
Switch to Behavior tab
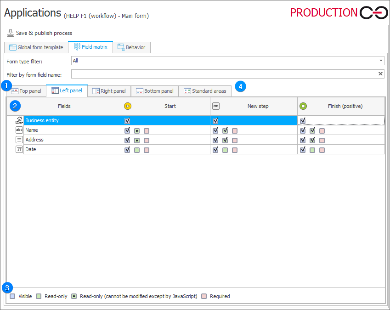[131, 47]
